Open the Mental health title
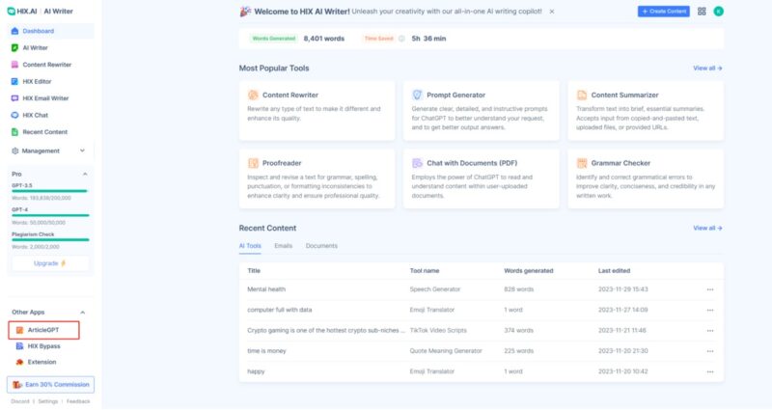The image size is (772, 410). (x=266, y=289)
